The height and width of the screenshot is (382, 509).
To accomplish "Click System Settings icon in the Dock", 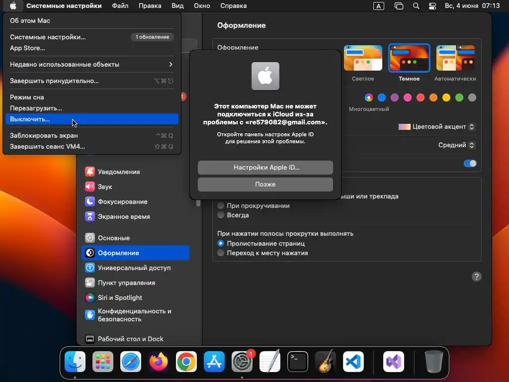I will tap(242, 362).
